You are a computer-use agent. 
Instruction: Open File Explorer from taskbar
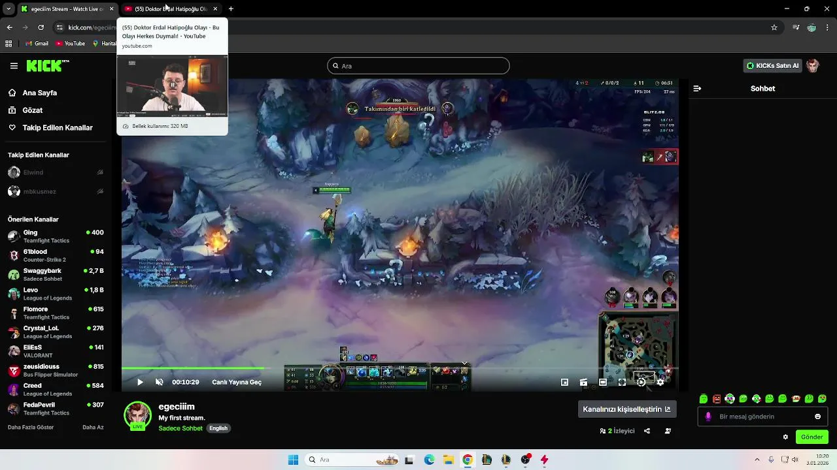[448, 460]
